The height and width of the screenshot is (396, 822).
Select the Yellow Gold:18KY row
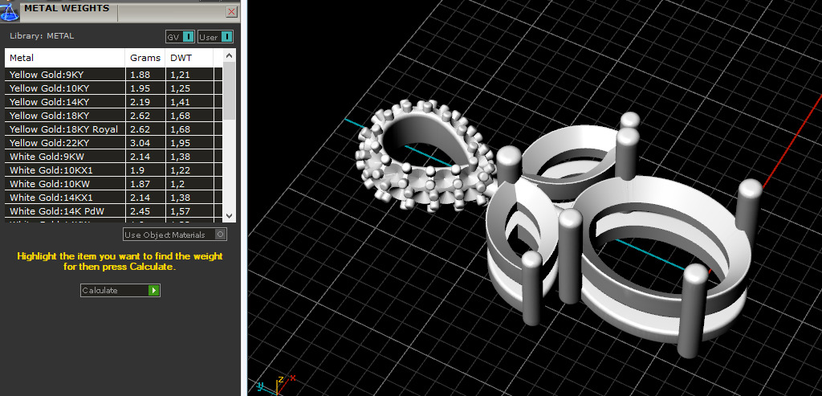(114, 116)
